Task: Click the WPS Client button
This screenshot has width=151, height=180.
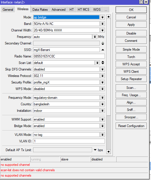Action: click(x=131, y=72)
